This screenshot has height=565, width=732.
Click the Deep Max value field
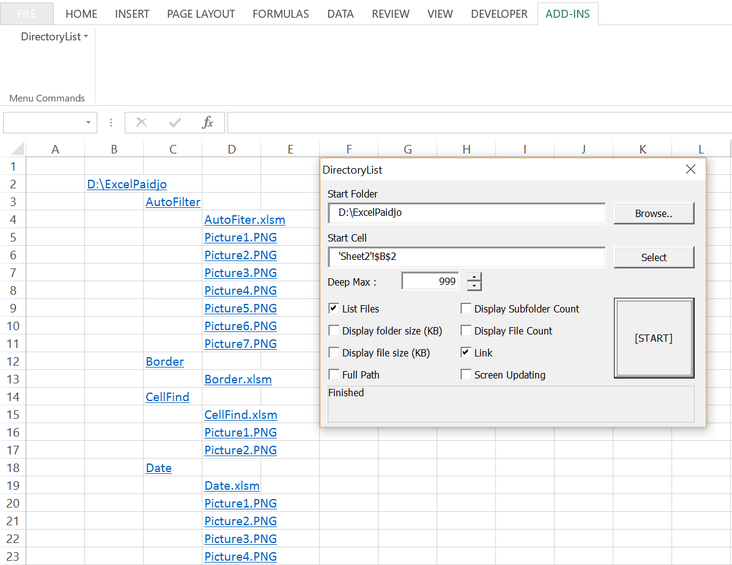tap(430, 281)
